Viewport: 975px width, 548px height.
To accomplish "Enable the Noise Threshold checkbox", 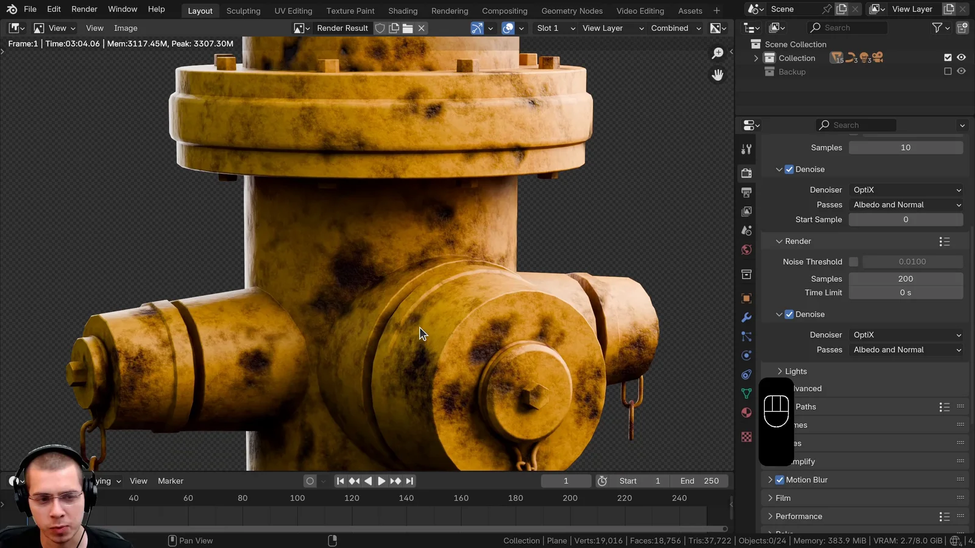I will (x=854, y=261).
